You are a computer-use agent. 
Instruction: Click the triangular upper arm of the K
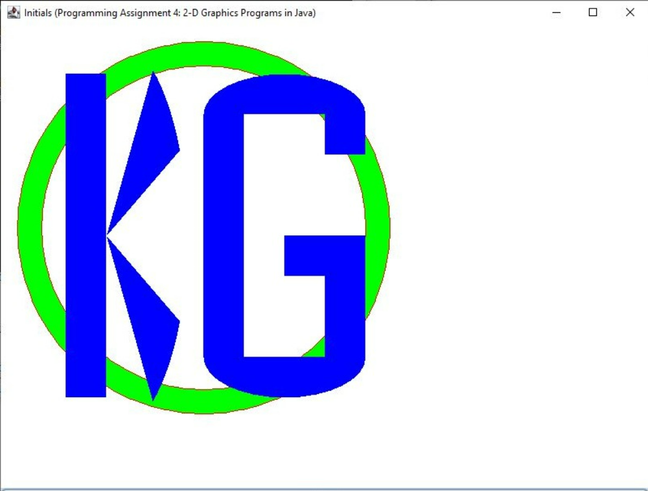[x=149, y=129]
